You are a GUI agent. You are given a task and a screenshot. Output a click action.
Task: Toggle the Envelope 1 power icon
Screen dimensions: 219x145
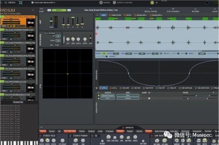[x=135, y=15]
